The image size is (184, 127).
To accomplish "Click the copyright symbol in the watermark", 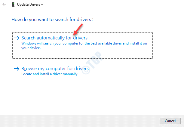I will 86,70.
